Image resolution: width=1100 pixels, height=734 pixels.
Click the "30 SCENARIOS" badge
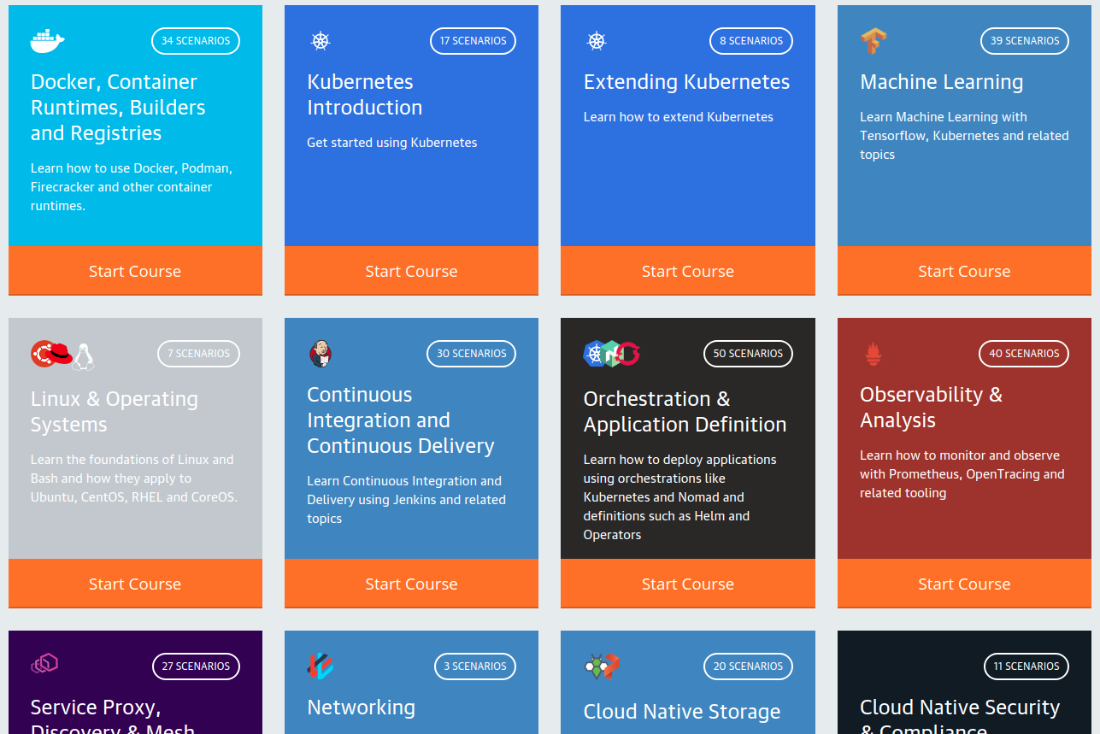point(471,353)
